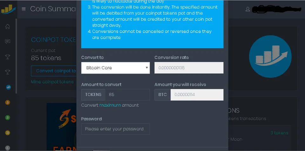Select the green Bitcoin Cash sidebar icon

[x=8, y=118]
